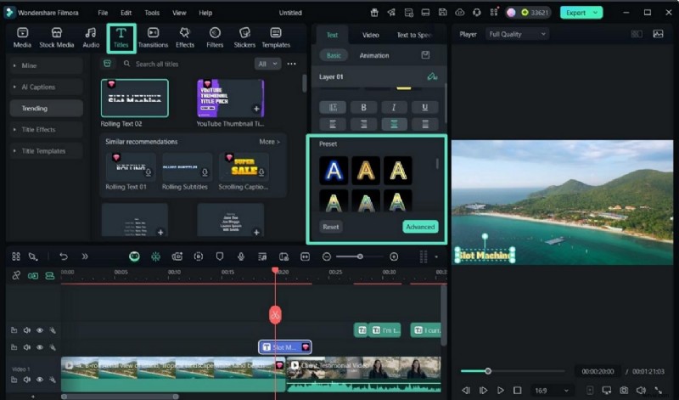This screenshot has width=679, height=400.
Task: Adjust the timeline zoom slider
Action: 360,256
